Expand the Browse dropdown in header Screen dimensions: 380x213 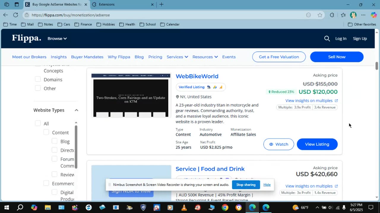click(x=57, y=38)
